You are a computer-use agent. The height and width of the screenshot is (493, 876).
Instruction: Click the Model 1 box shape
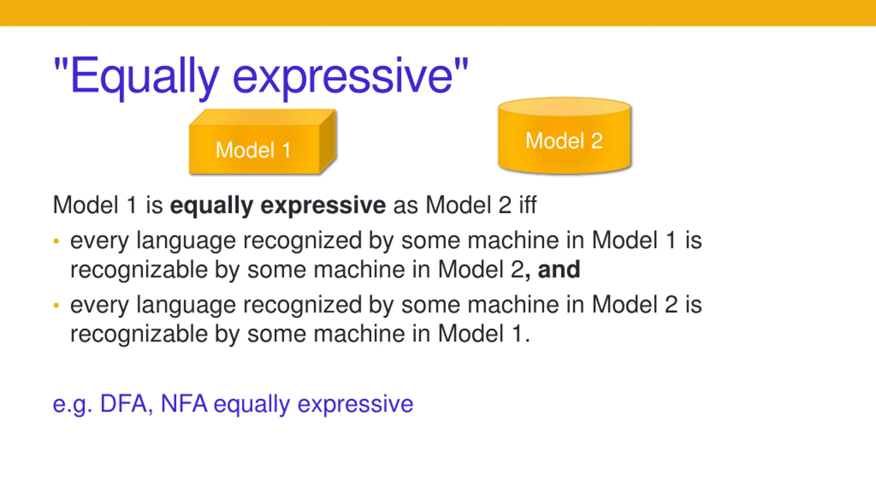tap(262, 142)
